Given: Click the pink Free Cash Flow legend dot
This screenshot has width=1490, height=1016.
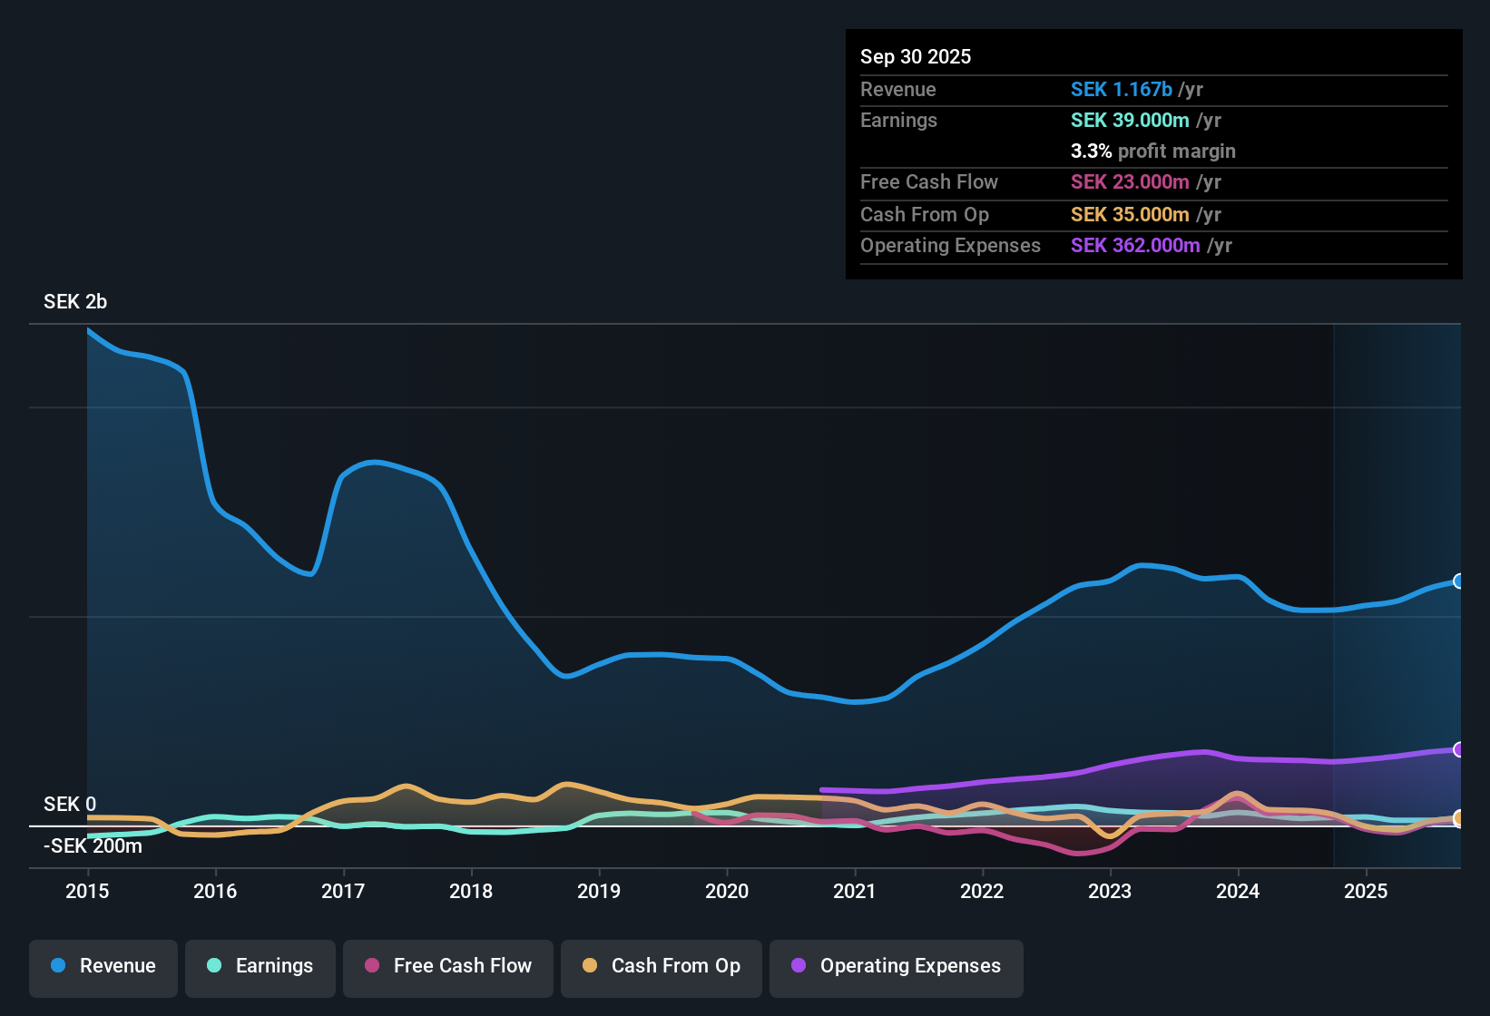Looking at the screenshot, I should click(x=370, y=967).
